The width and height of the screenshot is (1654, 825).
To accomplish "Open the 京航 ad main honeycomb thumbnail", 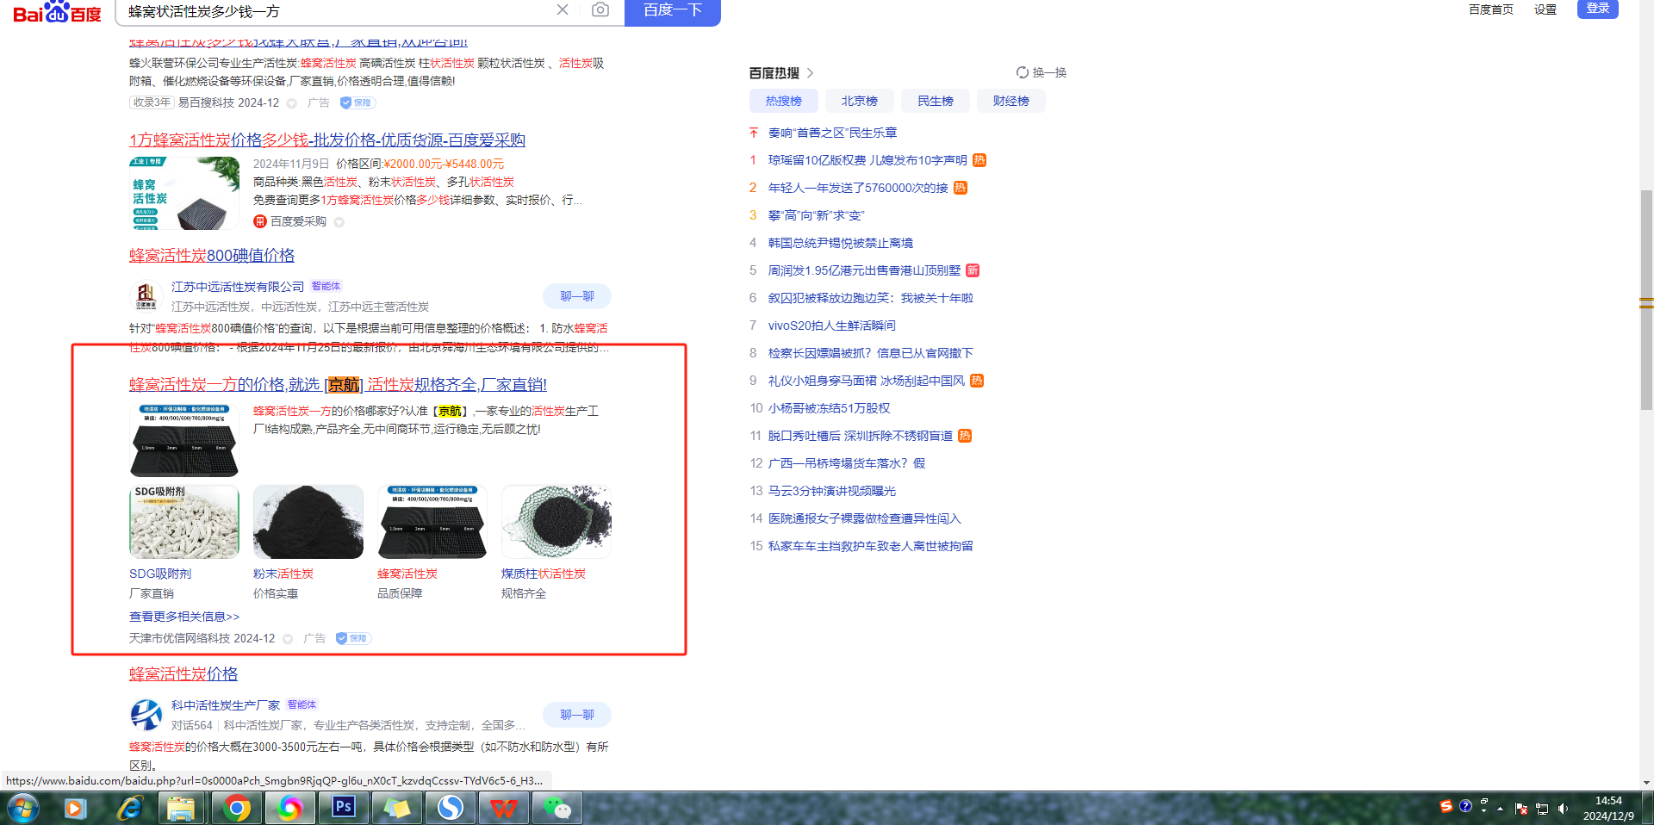I will [184, 439].
